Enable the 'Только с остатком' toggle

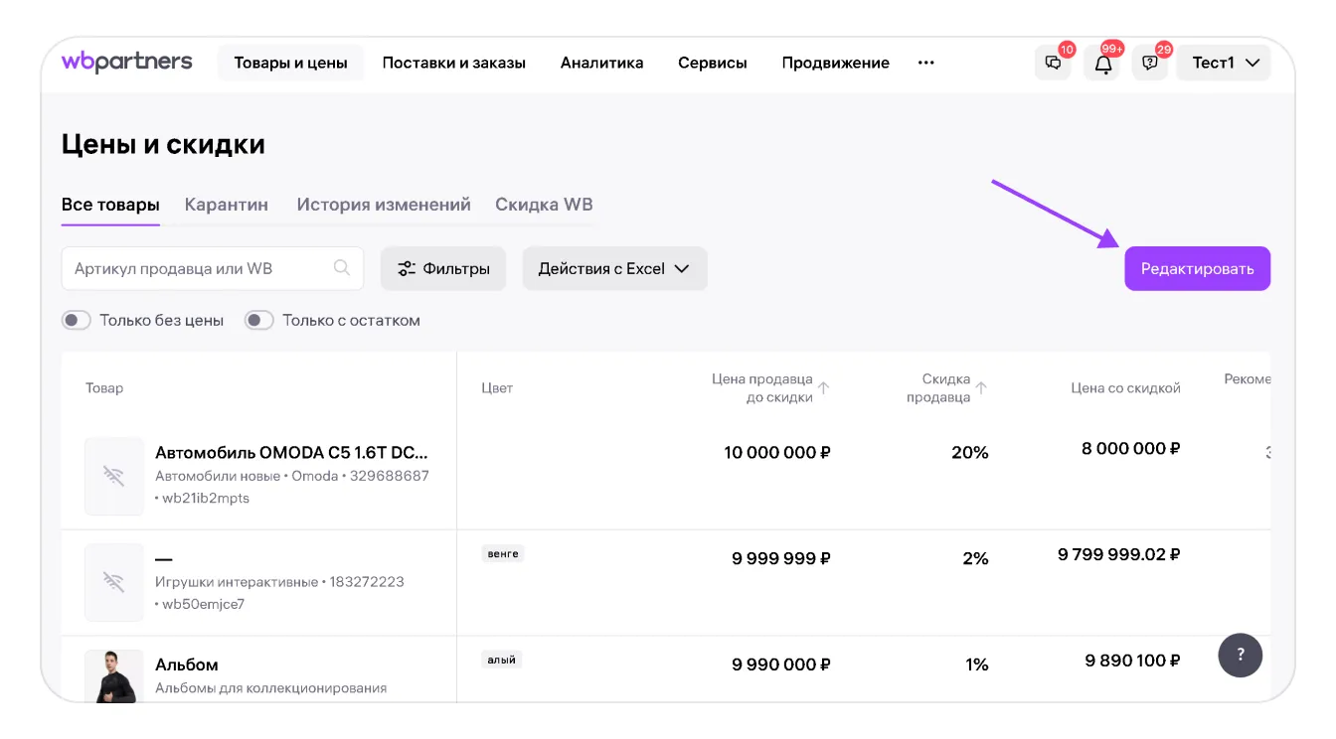(259, 321)
